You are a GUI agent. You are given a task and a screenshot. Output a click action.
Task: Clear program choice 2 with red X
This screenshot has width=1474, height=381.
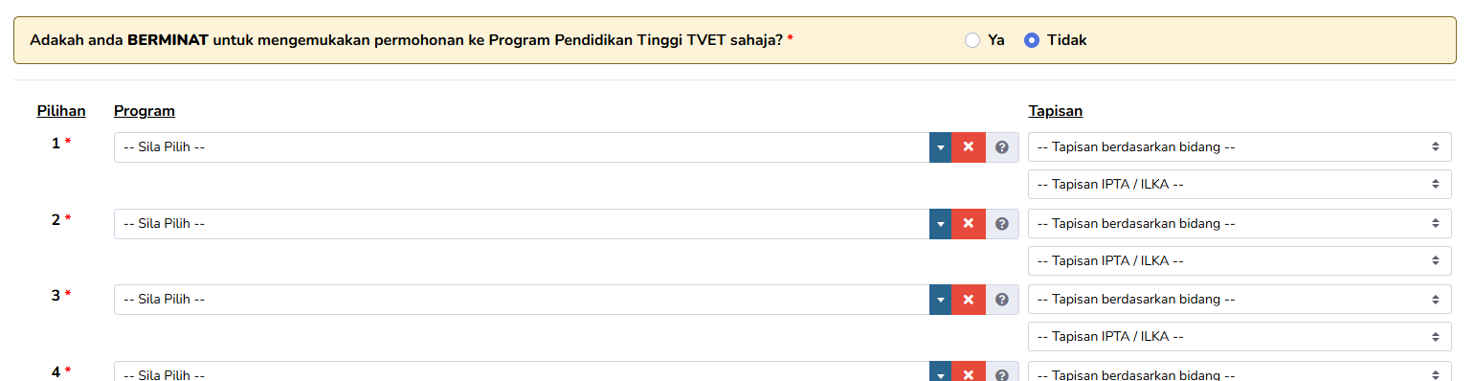(968, 224)
